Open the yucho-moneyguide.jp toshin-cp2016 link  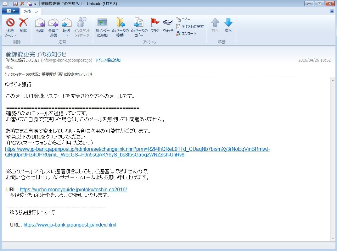coord(73,189)
